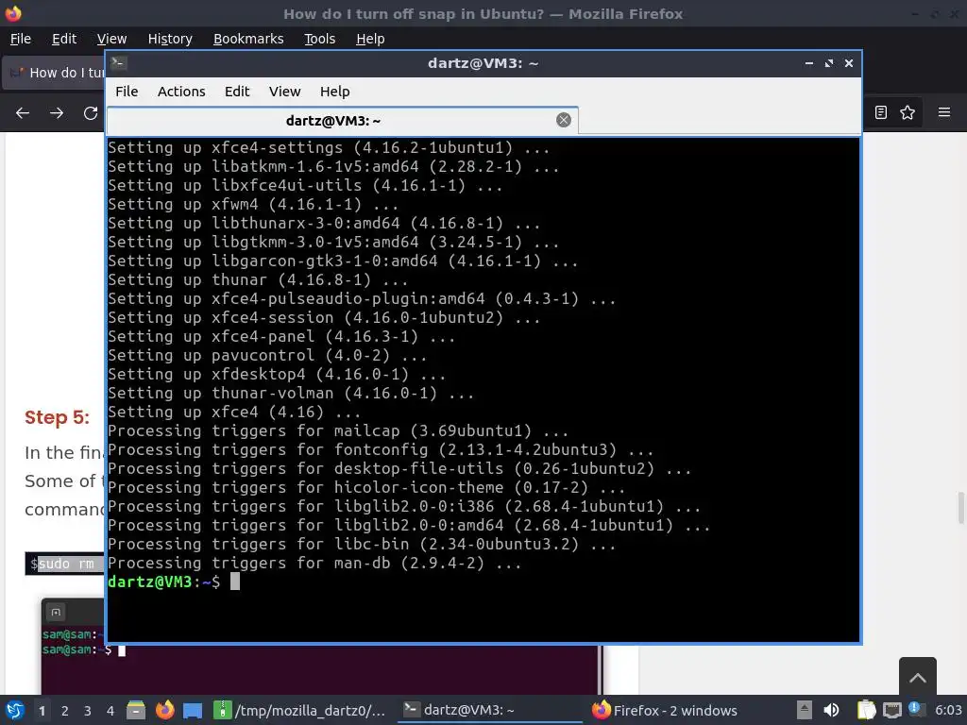
Task: Open the network status tray icon
Action: [891, 710]
